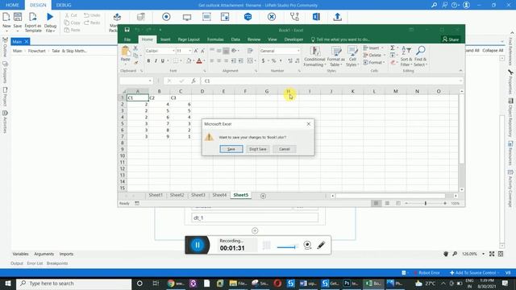Add a new sheet with plus icon

263,196
